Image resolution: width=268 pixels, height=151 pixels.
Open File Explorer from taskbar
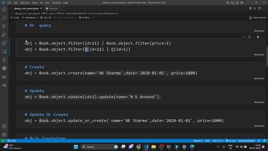point(154,147)
